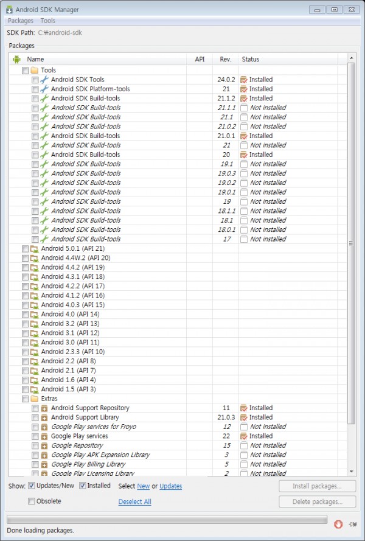Click the wrench icon of Android SDK Platform-tools
365x541 pixels.
coord(44,89)
